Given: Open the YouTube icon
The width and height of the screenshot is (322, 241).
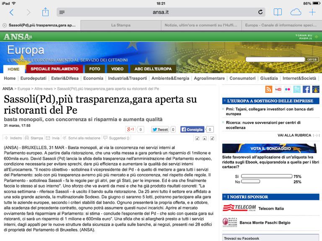Looking at the screenshot, I should (x=278, y=90).
